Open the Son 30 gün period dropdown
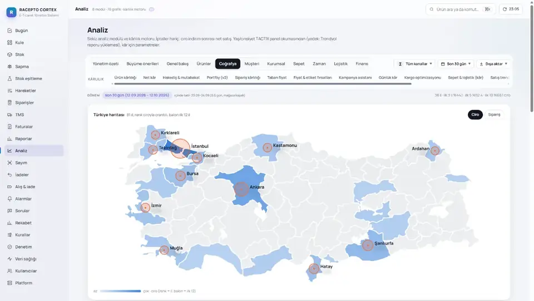This screenshot has width=534, height=301. [456, 64]
